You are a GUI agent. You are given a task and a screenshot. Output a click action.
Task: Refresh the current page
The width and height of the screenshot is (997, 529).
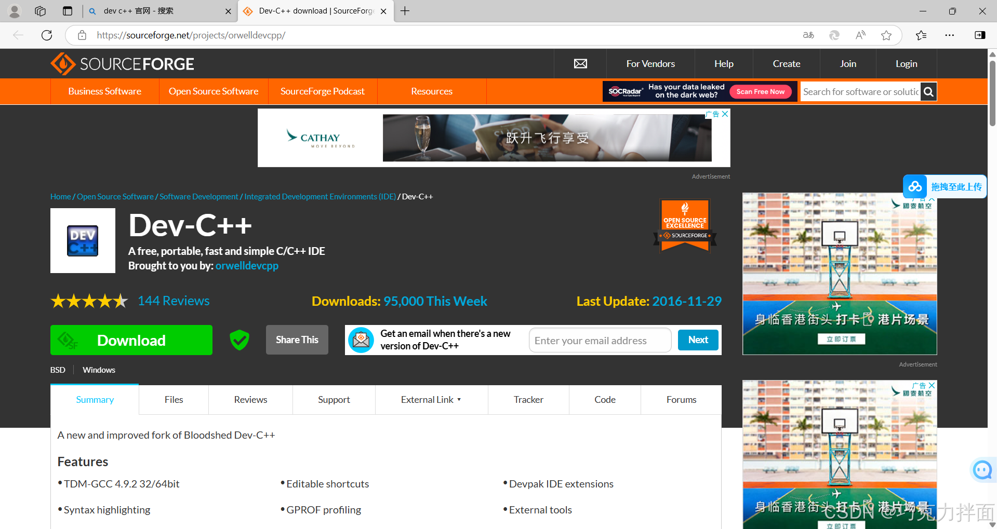(x=47, y=35)
